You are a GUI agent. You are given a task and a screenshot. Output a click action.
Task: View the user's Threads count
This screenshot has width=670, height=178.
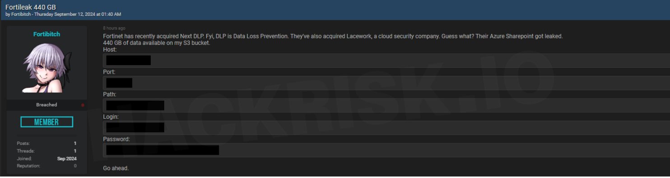[x=75, y=151]
